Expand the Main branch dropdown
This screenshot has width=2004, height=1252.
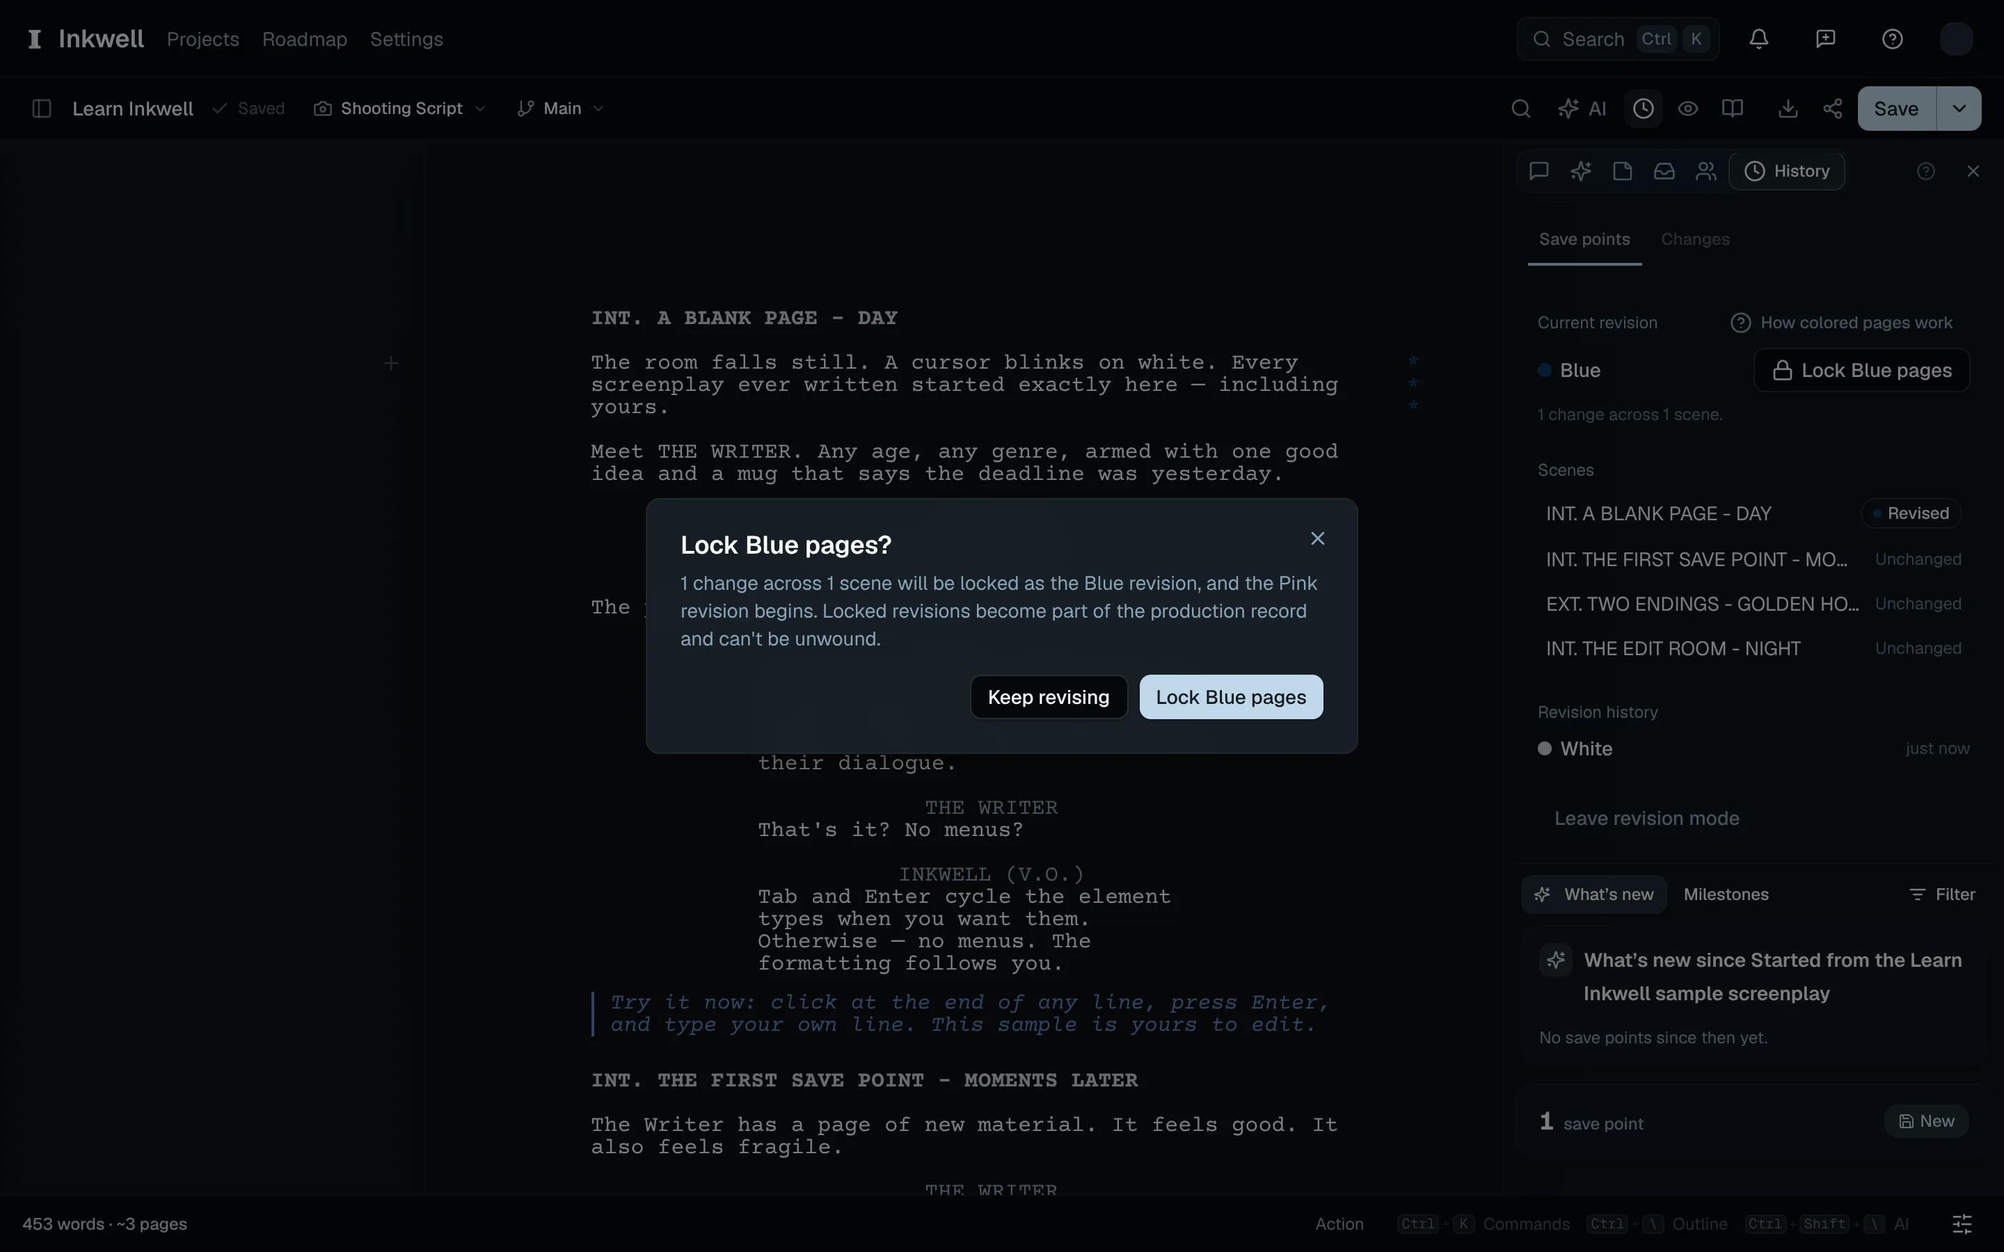point(561,109)
